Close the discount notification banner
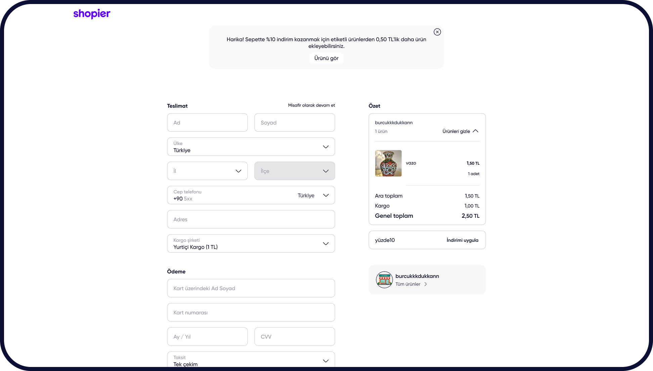 (437, 32)
